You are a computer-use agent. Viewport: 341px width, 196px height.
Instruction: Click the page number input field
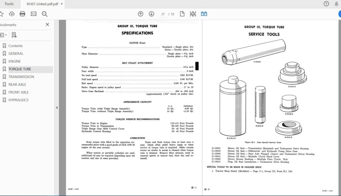(x=163, y=14)
